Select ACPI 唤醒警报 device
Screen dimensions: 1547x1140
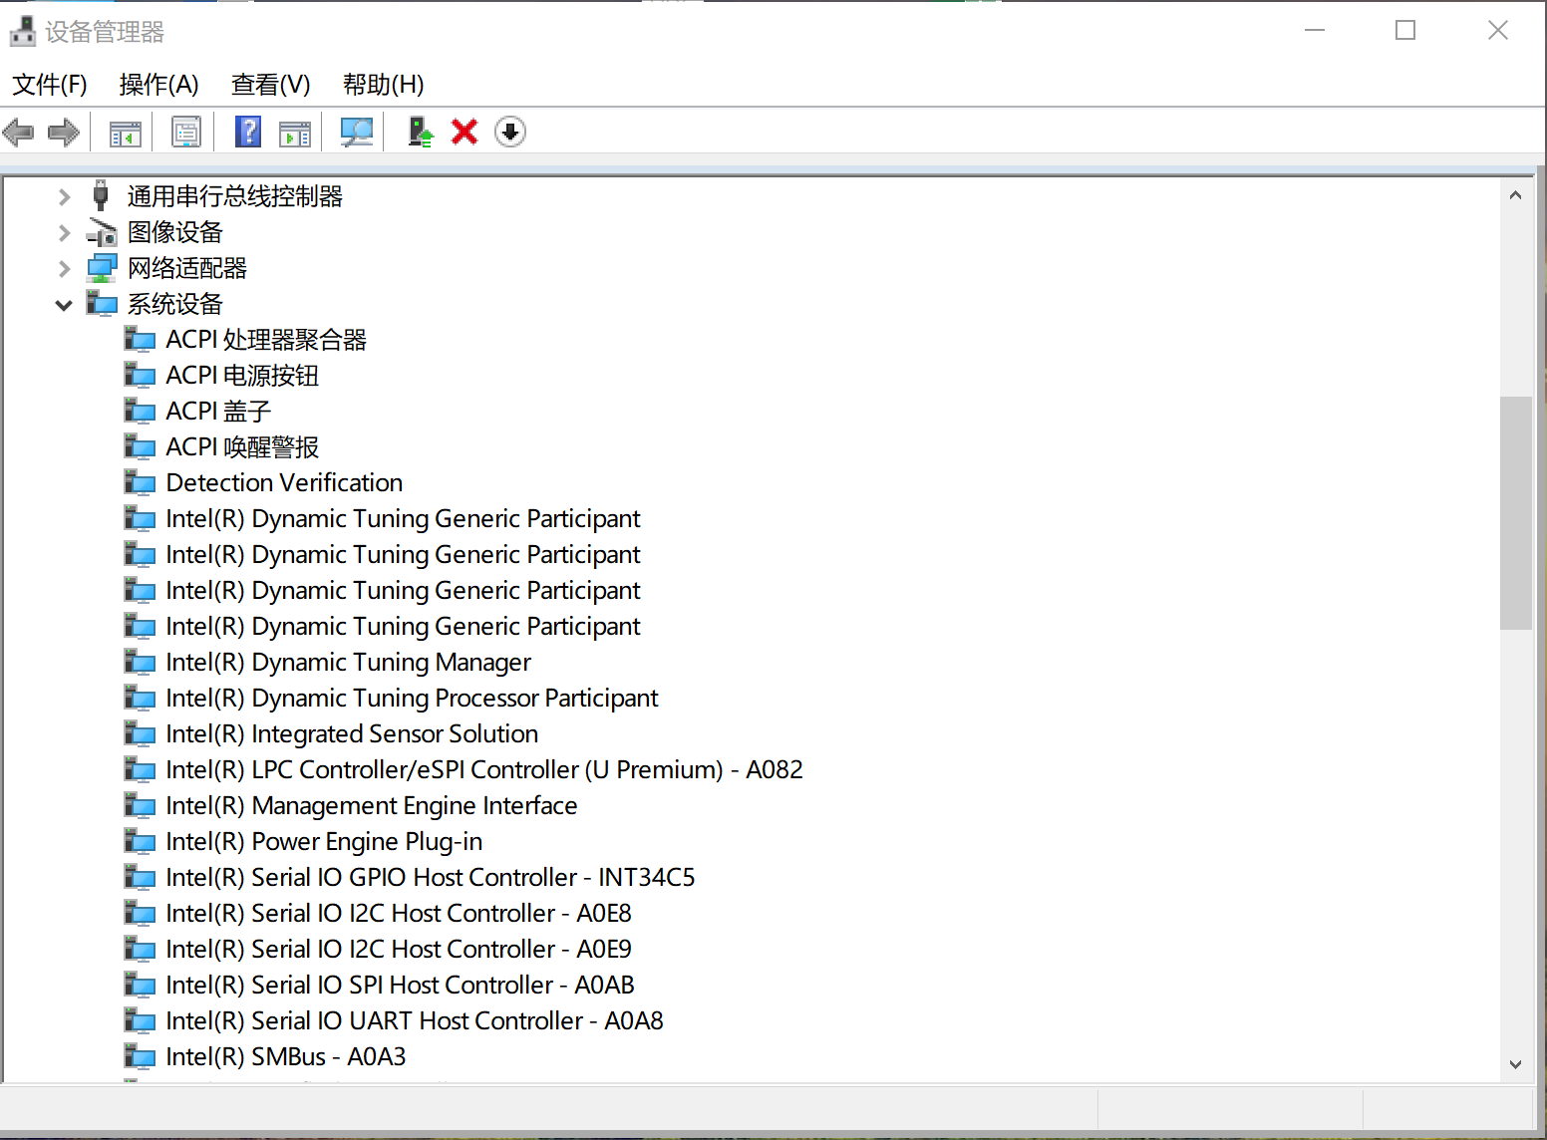coord(242,447)
